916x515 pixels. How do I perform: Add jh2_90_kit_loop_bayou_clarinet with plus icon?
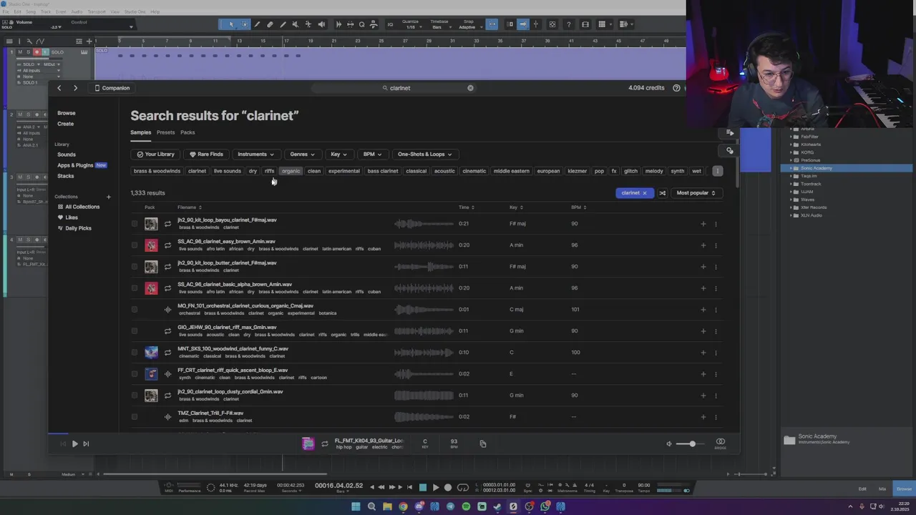pyautogui.click(x=703, y=224)
